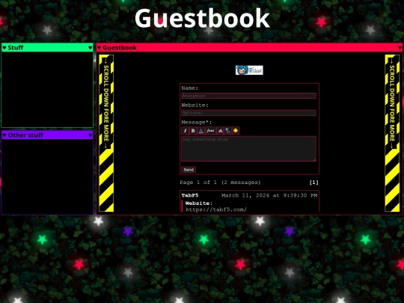Click the 'Name:' label
Image resolution: width=404 pixels, height=303 pixels.
click(x=190, y=88)
